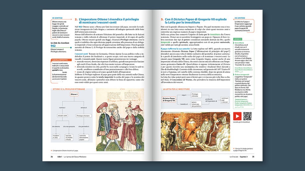
Task: Click the 'Ottone I' box in the left diagram
Action: tap(74, 94)
